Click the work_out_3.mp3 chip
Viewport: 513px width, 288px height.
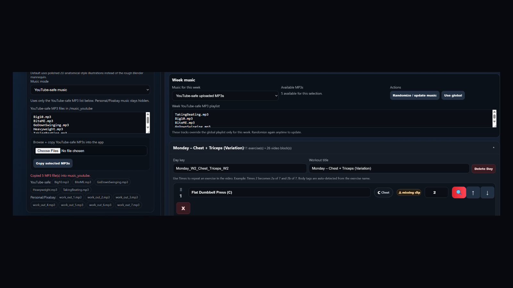pos(127,197)
